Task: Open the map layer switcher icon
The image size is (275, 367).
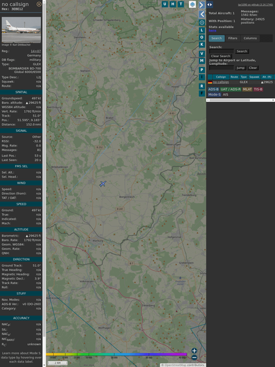Action: 192,4
